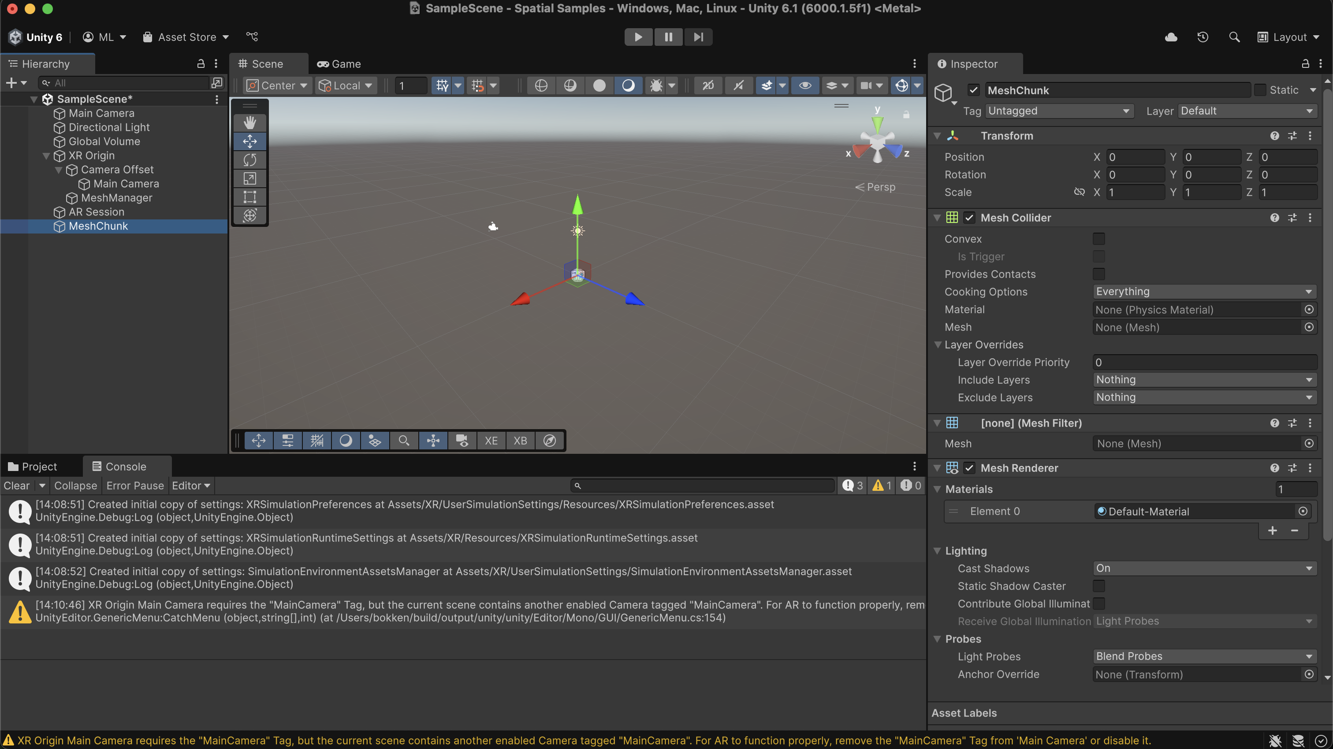Screen dimensions: 1333x749
Task: Select the Hand tool for panning the Scene
Action: (250, 122)
